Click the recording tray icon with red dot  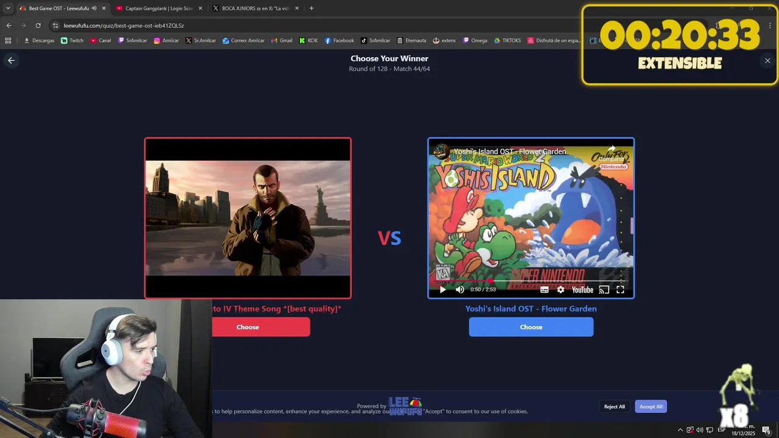click(x=690, y=430)
